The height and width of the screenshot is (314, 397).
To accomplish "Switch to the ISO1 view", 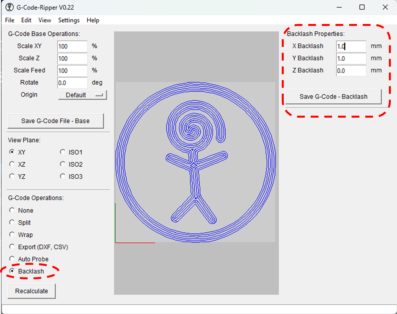I will 62,151.
